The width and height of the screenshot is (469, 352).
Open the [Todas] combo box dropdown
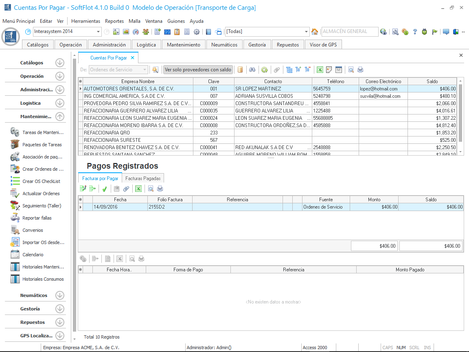[307, 32]
